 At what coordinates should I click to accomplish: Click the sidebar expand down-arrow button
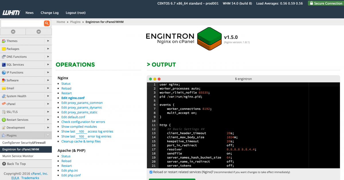tap(39, 32)
